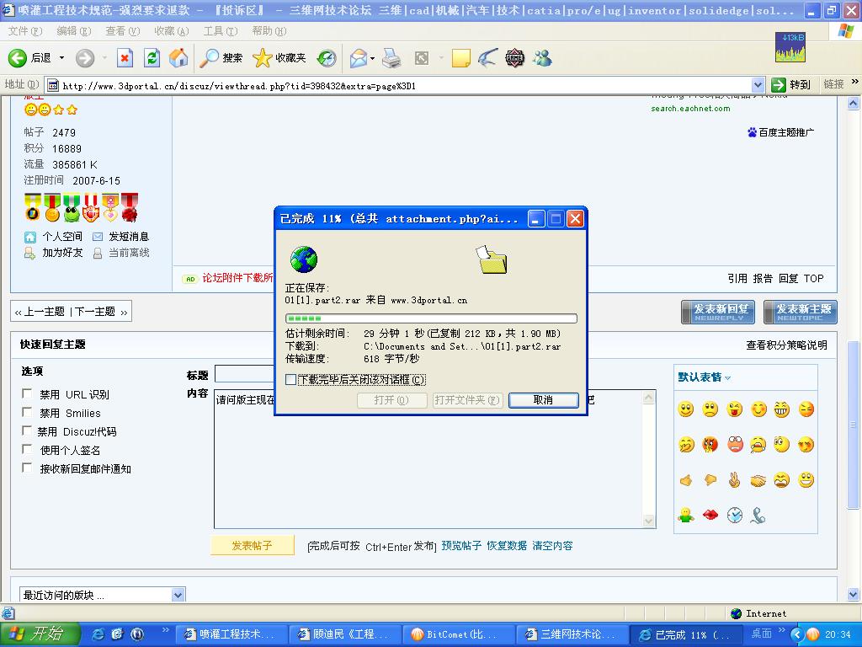Stop loading with the red X icon
Viewport: 862px width, 647px height.
125,58
